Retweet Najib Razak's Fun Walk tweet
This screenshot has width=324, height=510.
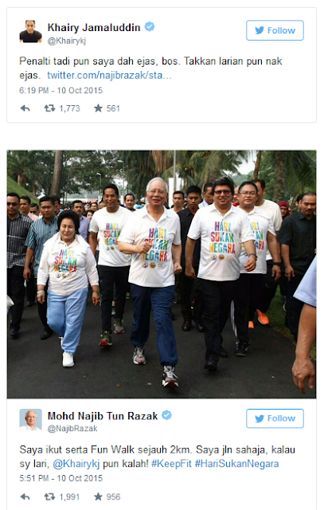tap(49, 496)
